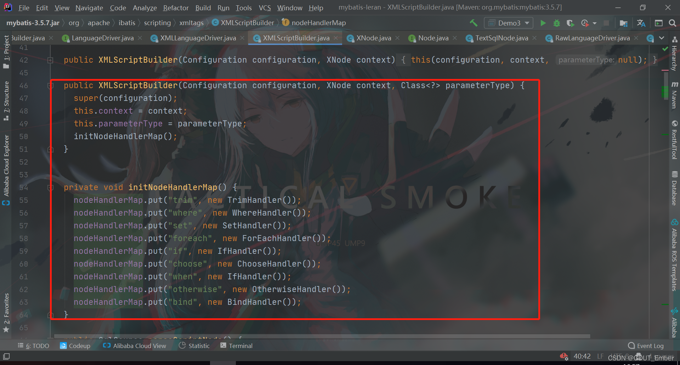The width and height of the screenshot is (680, 365).
Task: Collapse constructor fold at line 46
Action: [x=50, y=86]
